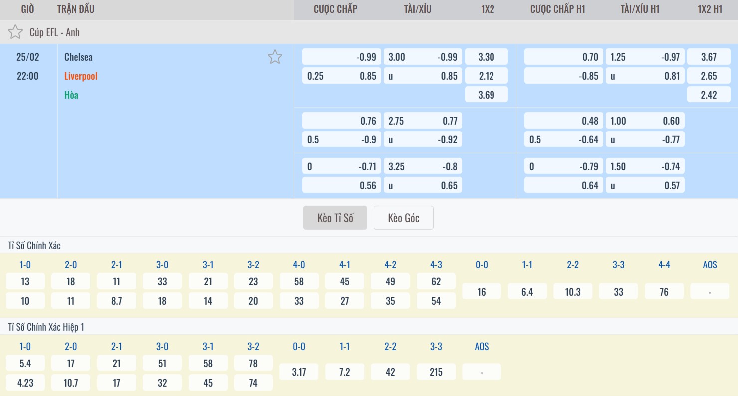Viewport: 738px width, 396px height.
Task: Switch to the Kèo Góc tab
Action: pyautogui.click(x=403, y=218)
